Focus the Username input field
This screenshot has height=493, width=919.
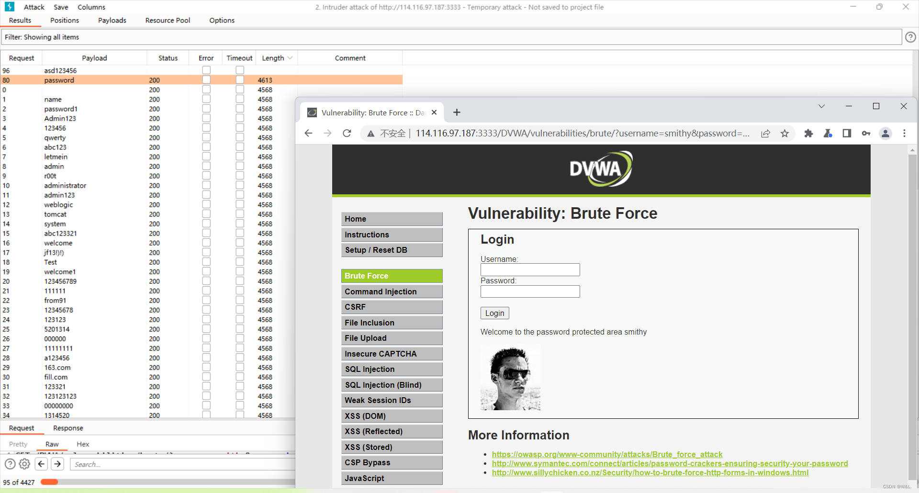pos(530,270)
